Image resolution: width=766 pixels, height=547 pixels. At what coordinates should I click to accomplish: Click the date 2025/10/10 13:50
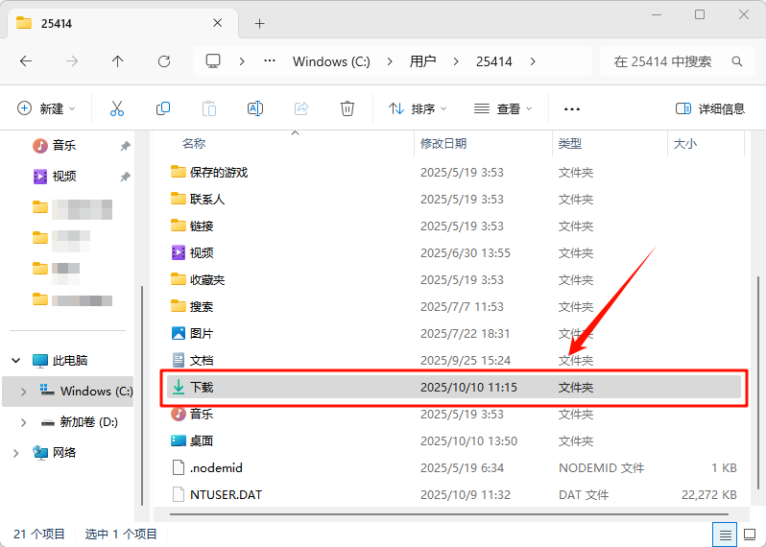468,441
